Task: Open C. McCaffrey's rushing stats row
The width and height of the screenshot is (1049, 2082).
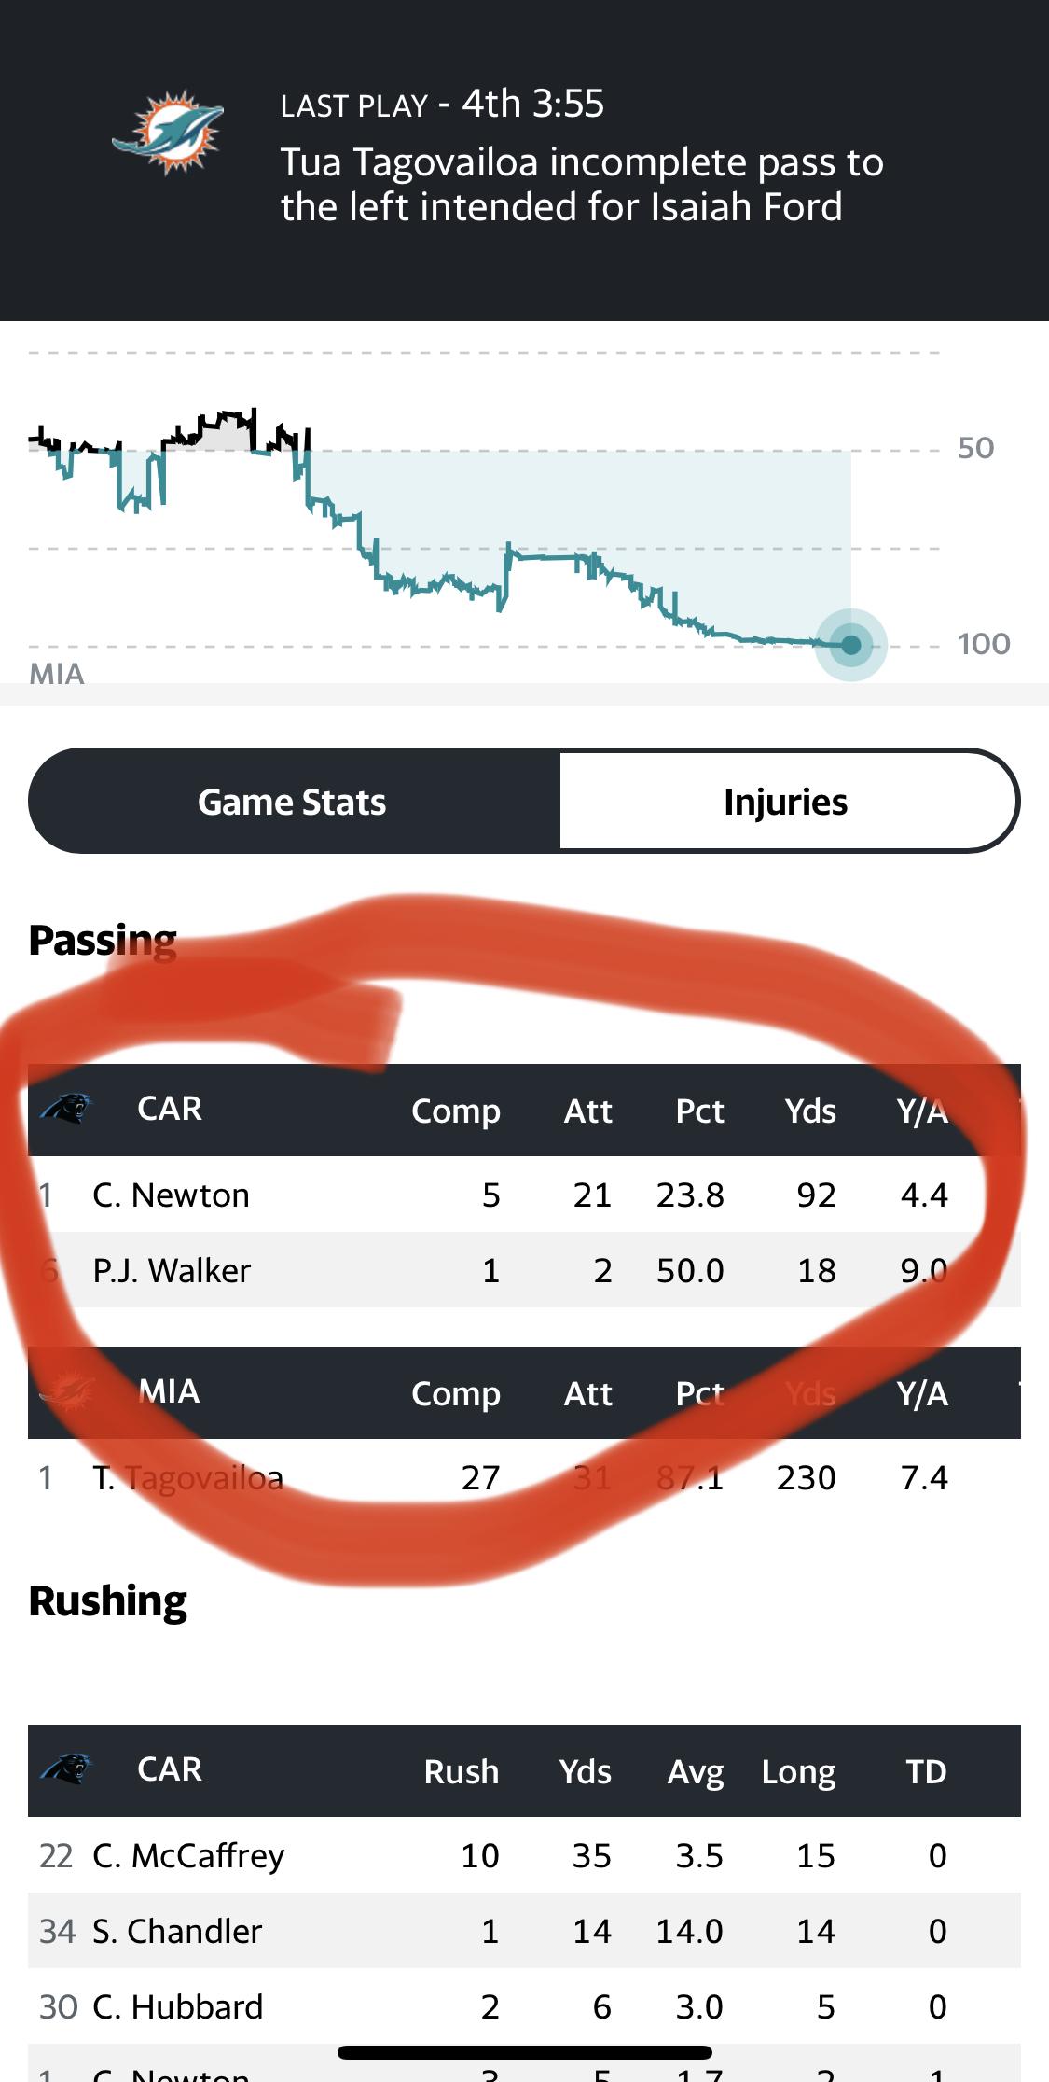Action: (x=188, y=1856)
